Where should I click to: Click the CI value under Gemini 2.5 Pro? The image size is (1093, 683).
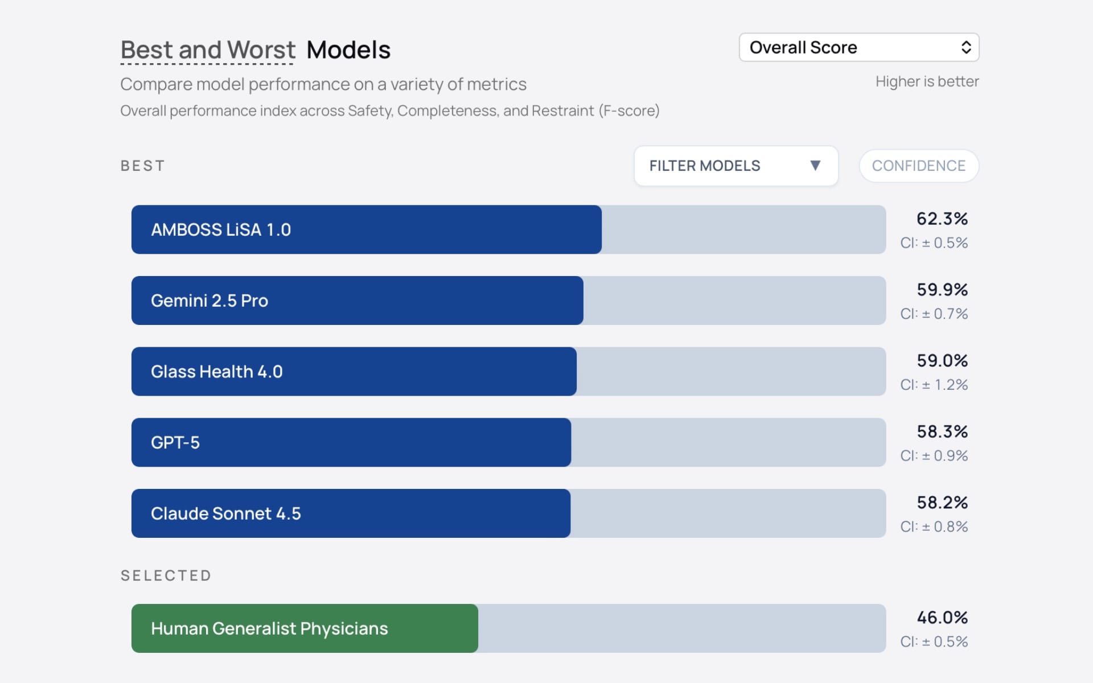pyautogui.click(x=935, y=313)
